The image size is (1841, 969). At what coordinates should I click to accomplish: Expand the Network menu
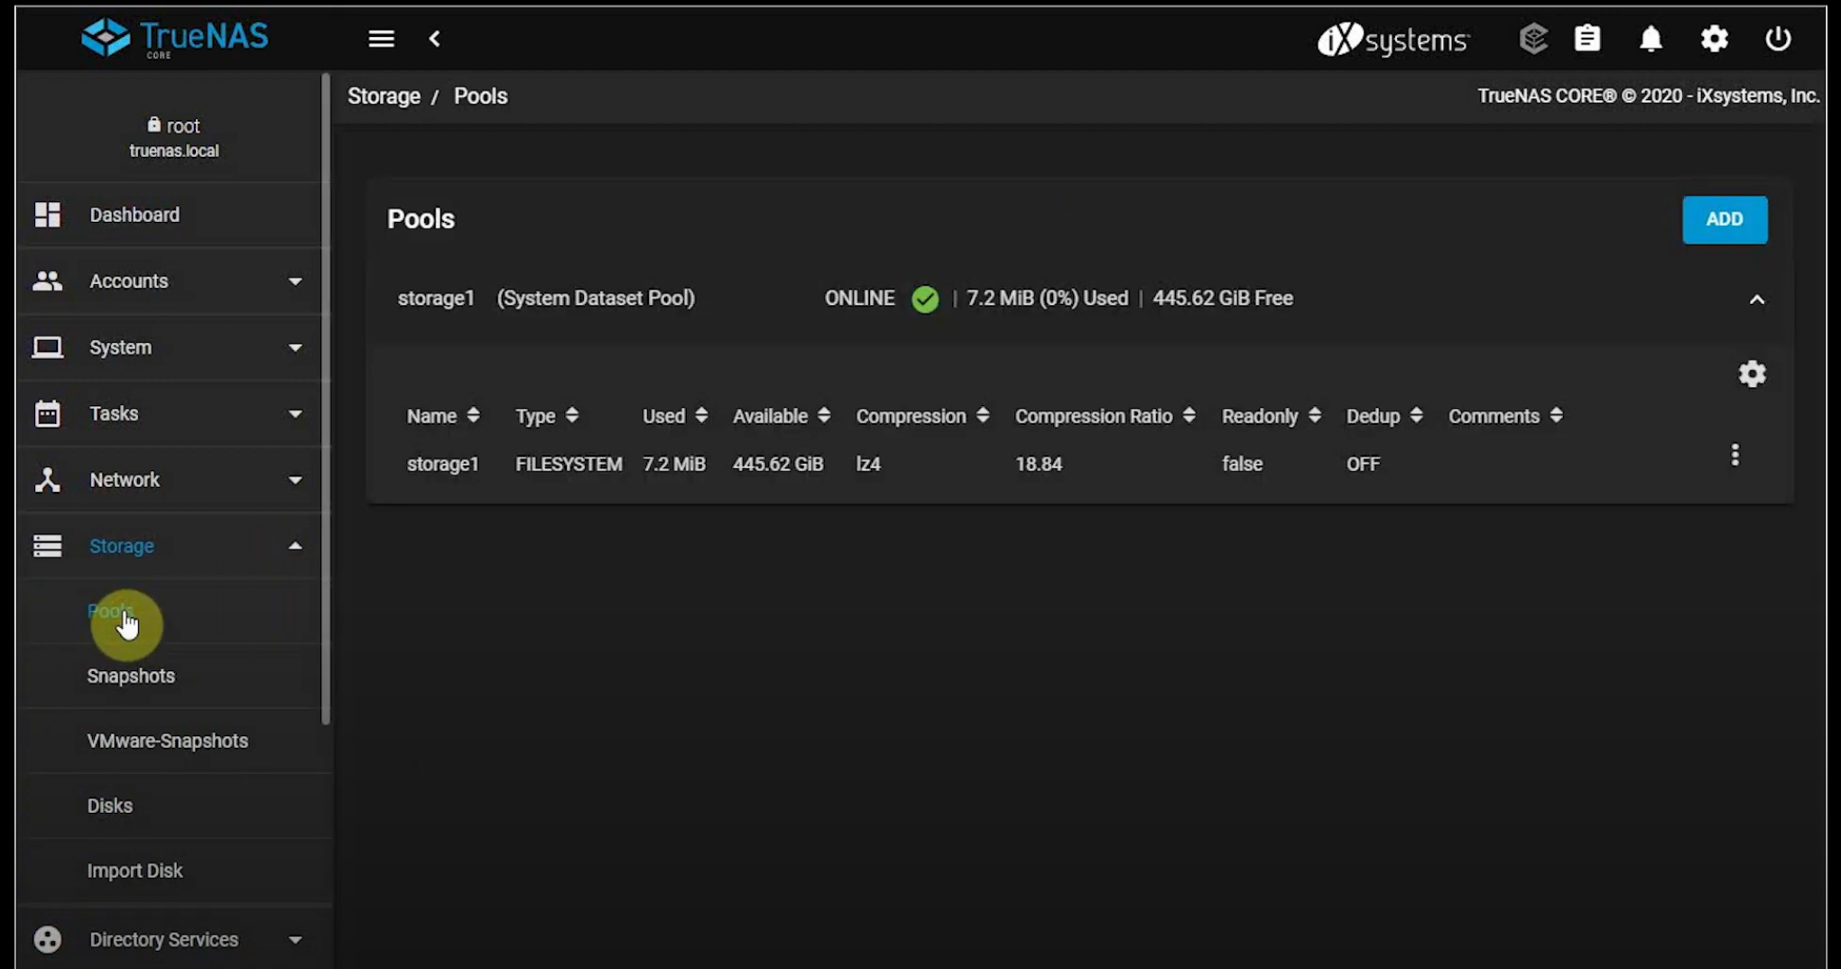[169, 480]
